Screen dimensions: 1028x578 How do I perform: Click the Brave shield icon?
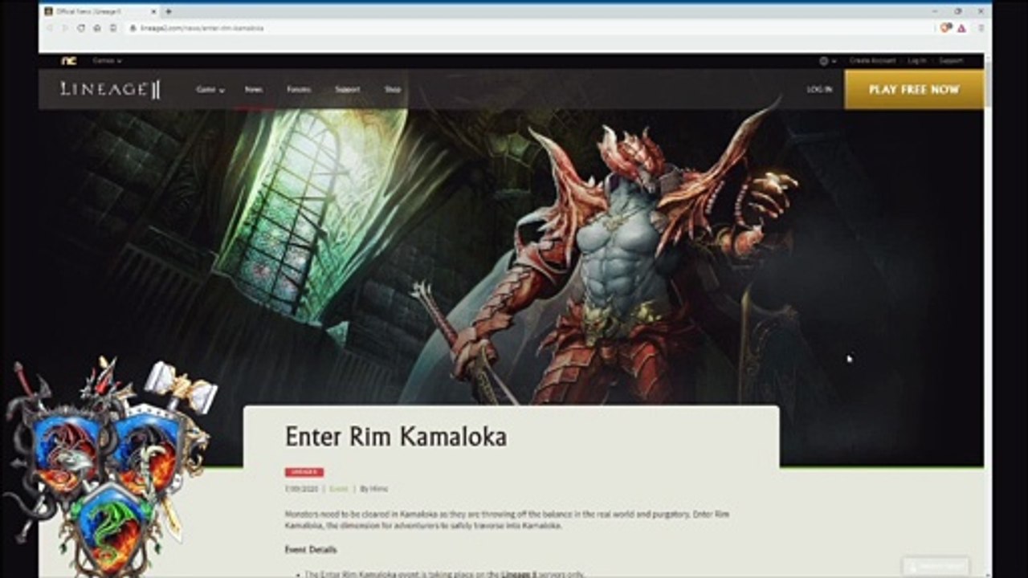(946, 27)
